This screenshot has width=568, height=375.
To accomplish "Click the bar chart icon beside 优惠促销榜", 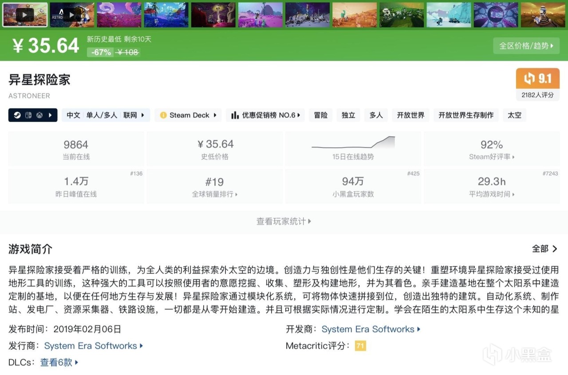I will [235, 115].
